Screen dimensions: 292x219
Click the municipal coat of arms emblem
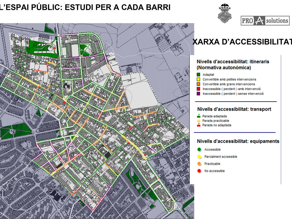click(224, 10)
